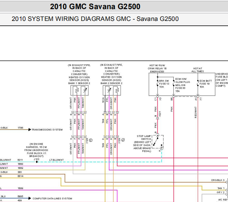Click the TAN 1 terminal label
The image size is (228, 202).
click(221, 188)
